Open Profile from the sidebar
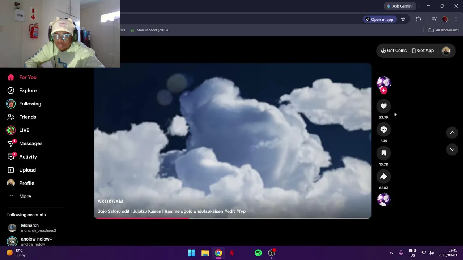The width and height of the screenshot is (463, 260). click(21, 183)
